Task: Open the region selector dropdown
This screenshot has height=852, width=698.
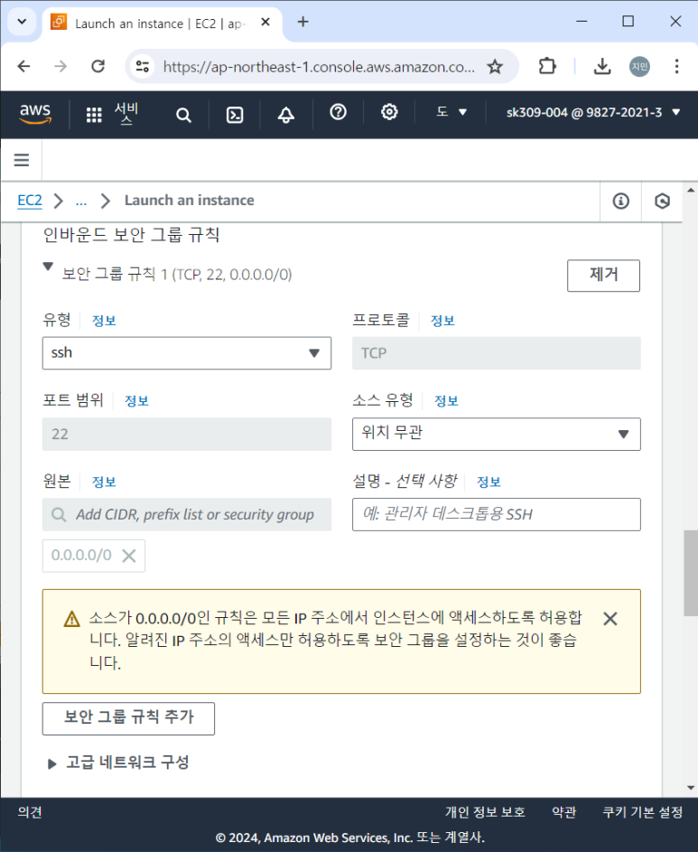Action: [x=451, y=112]
